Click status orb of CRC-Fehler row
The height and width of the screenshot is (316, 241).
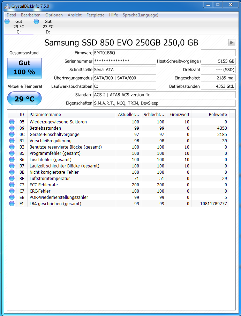[x=12, y=191]
